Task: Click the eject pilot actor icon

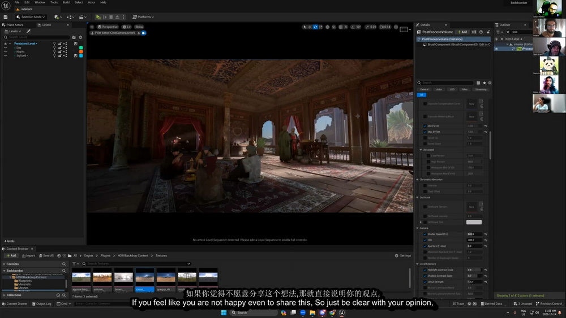Action: [139, 33]
